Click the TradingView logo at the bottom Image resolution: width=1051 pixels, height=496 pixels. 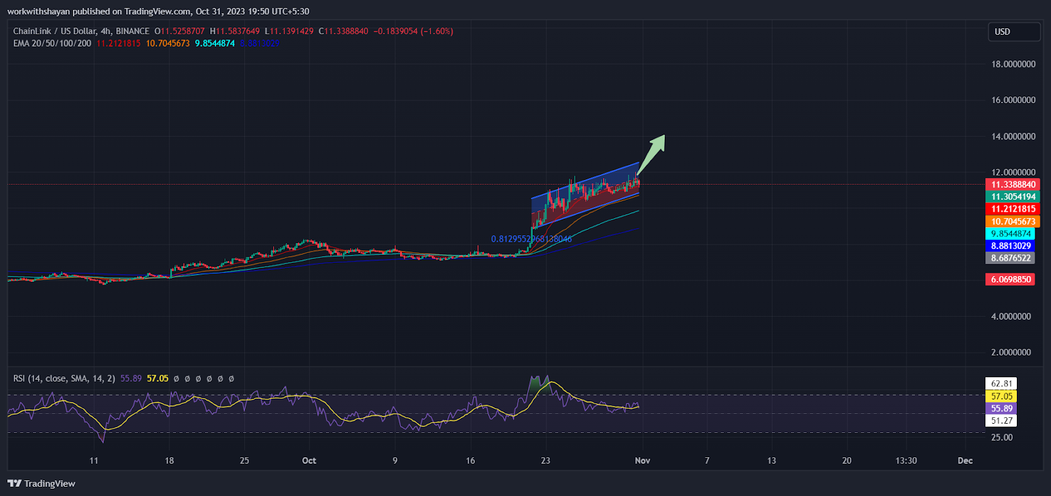tap(41, 484)
